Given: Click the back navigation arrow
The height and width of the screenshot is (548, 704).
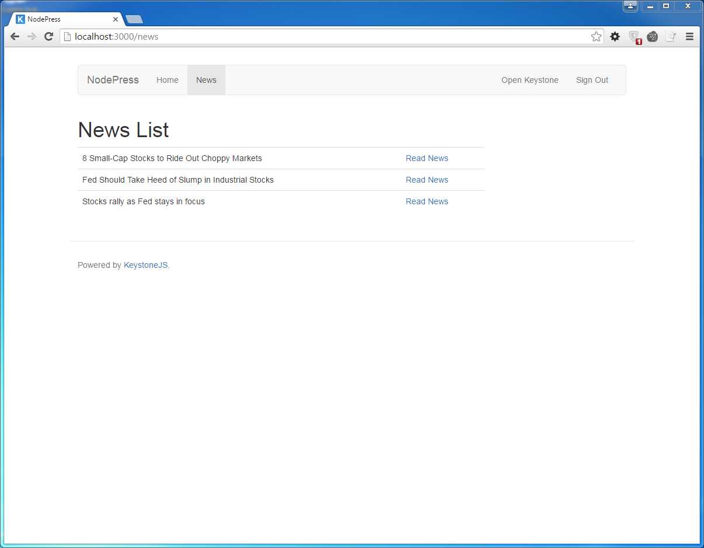Looking at the screenshot, I should (15, 36).
